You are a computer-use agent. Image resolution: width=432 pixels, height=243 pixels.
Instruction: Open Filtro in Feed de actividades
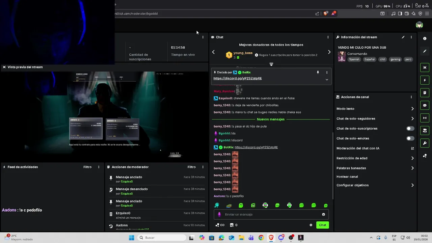pyautogui.click(x=87, y=167)
